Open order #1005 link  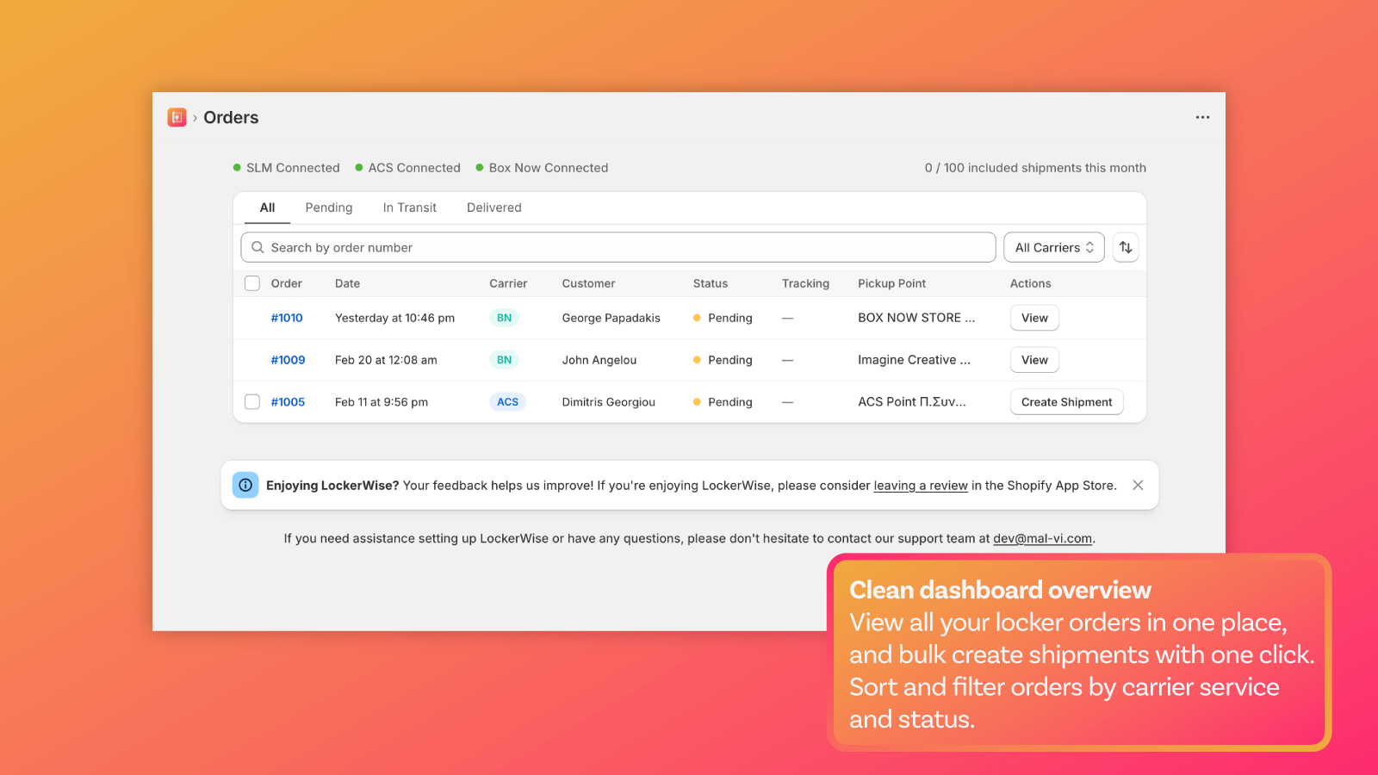click(x=288, y=402)
